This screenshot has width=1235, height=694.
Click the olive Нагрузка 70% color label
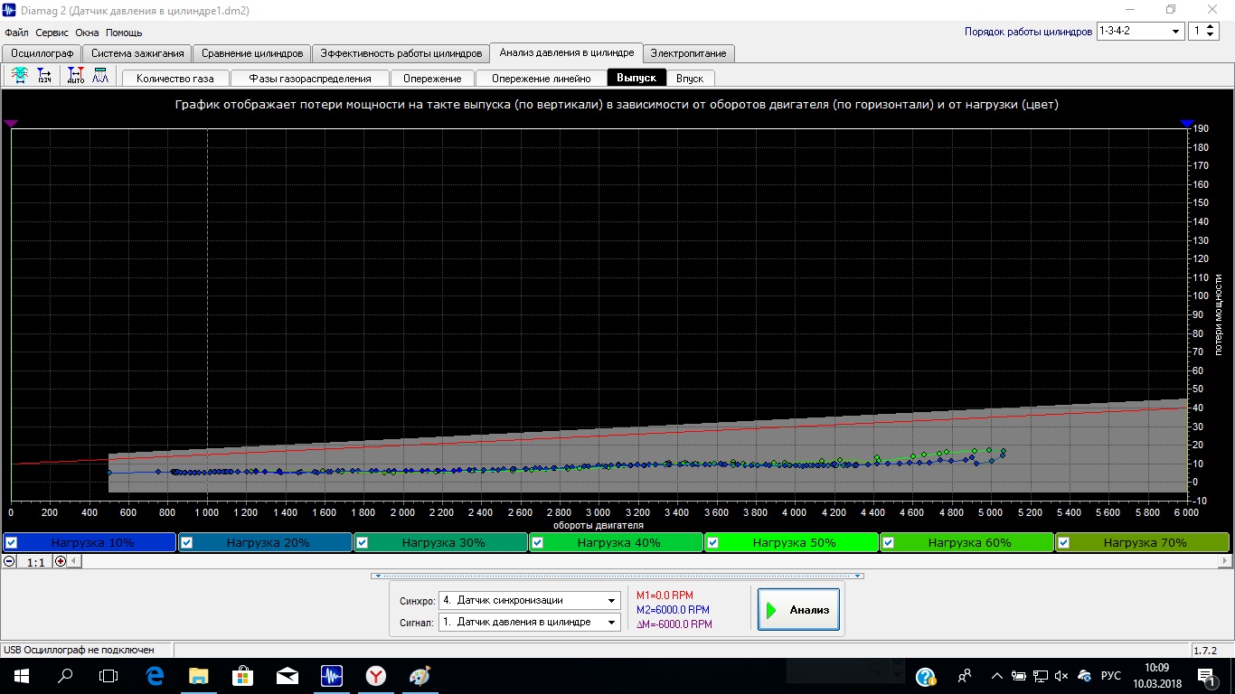1145,543
